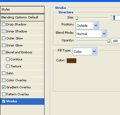Open Gradient Overlay settings label
This screenshot has width=120, height=115.
point(19,87)
